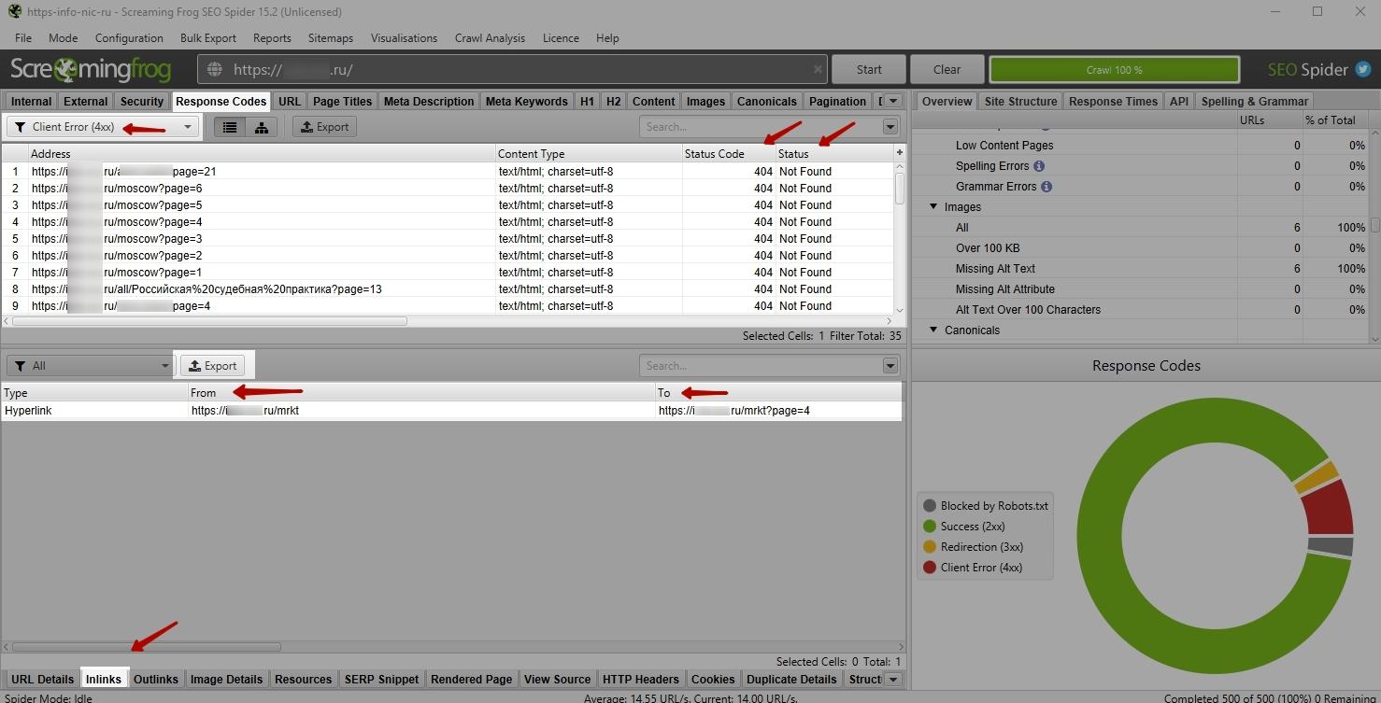This screenshot has width=1381, height=703.
Task: Click upper table vertical scrollbar
Action: (x=900, y=189)
